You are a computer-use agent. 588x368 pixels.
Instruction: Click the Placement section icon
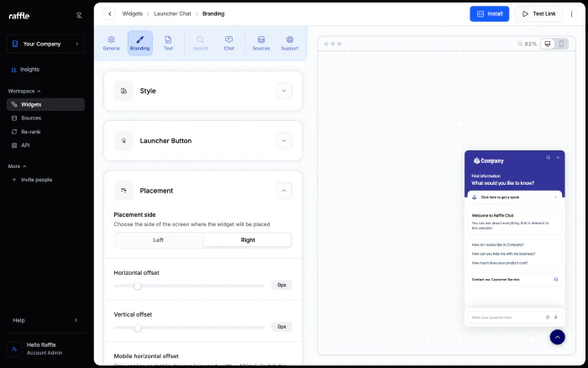(123, 191)
